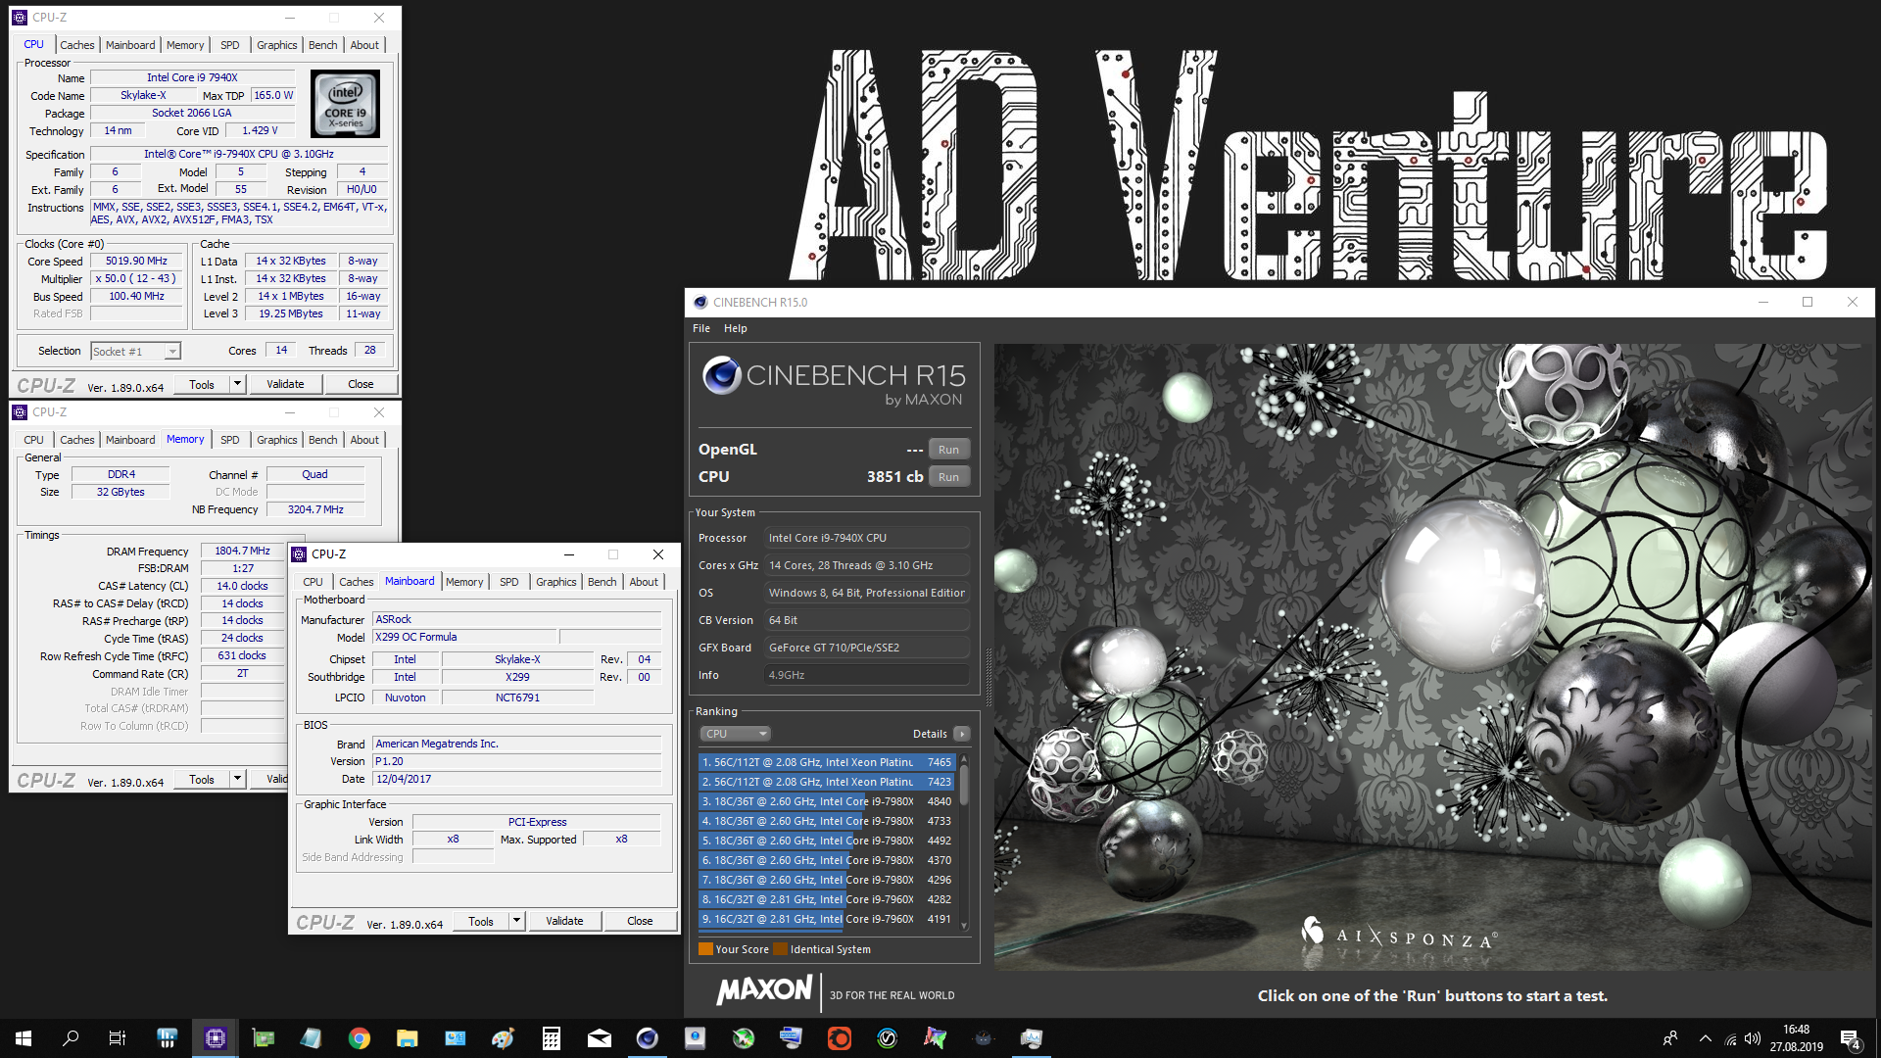Click Close in the top CPU-Z window
Screen dimensions: 1881x1058
[x=361, y=384]
